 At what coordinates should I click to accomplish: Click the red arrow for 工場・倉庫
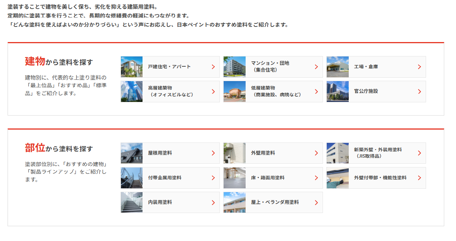tap(419, 67)
